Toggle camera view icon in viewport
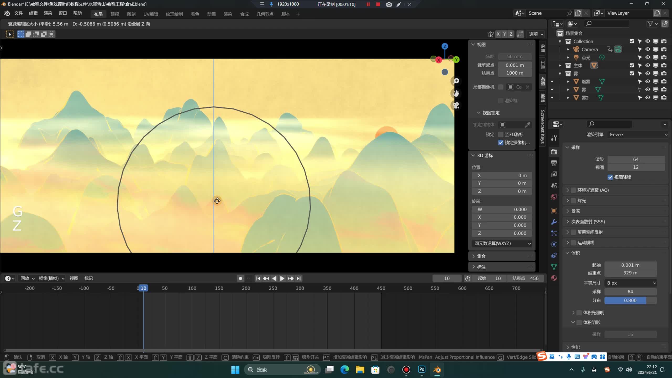 (456, 106)
